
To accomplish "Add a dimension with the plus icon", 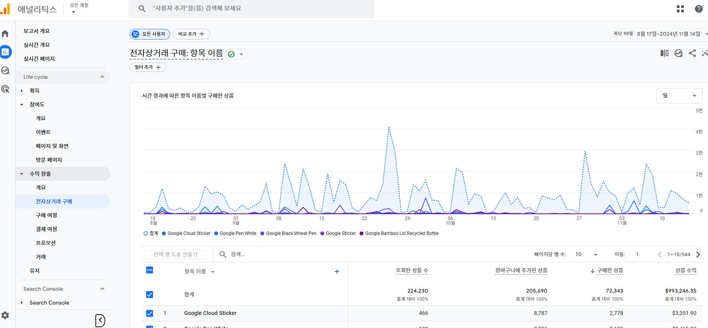I will 337,271.
